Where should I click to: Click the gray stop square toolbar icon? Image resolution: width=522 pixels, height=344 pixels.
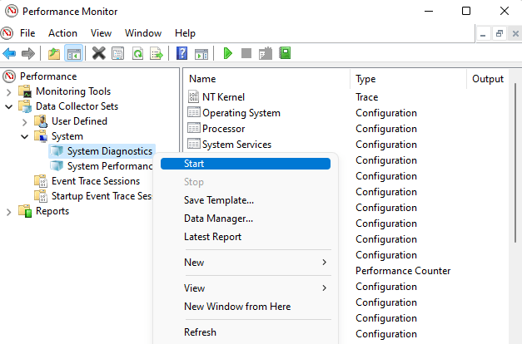click(x=246, y=53)
